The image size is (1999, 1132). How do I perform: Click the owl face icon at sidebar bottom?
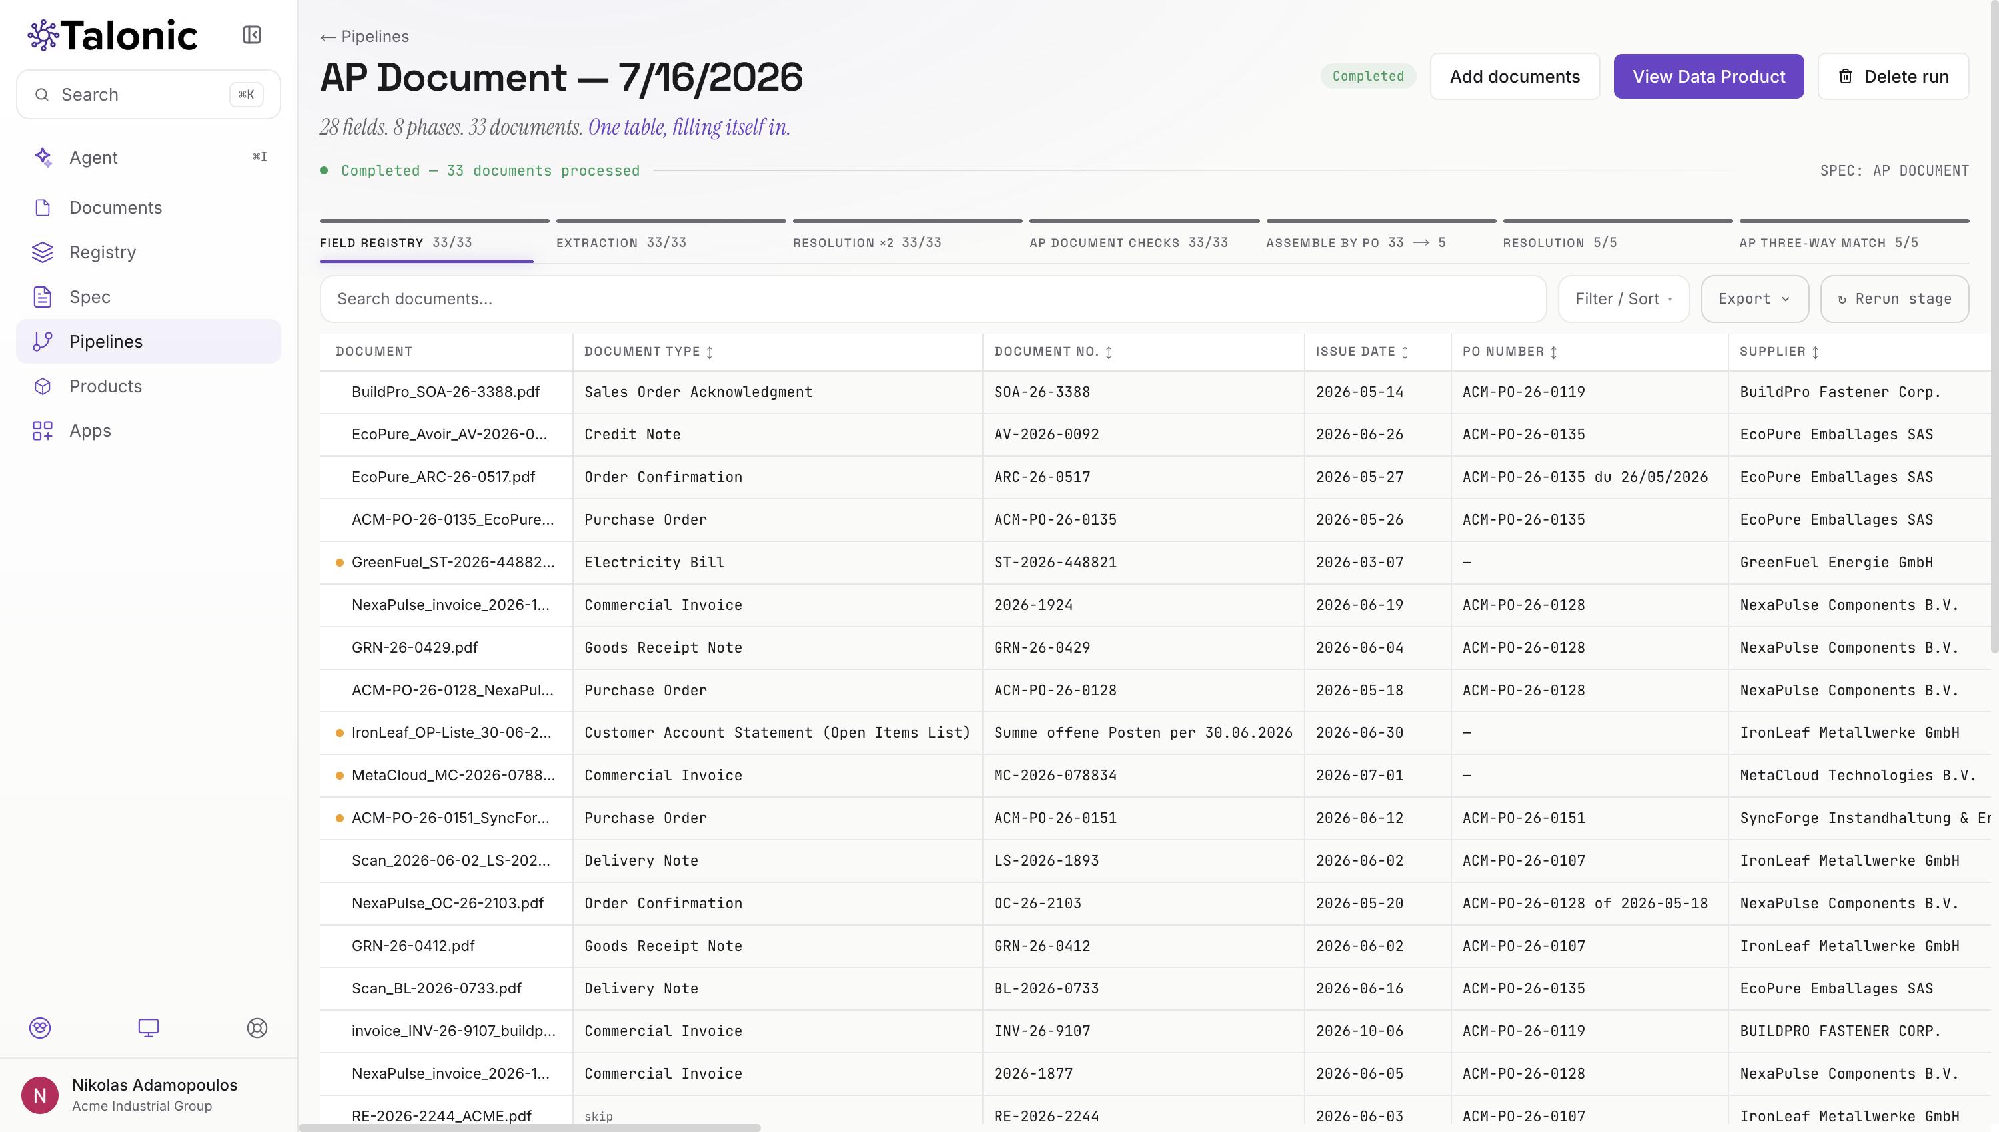pyautogui.click(x=40, y=1028)
